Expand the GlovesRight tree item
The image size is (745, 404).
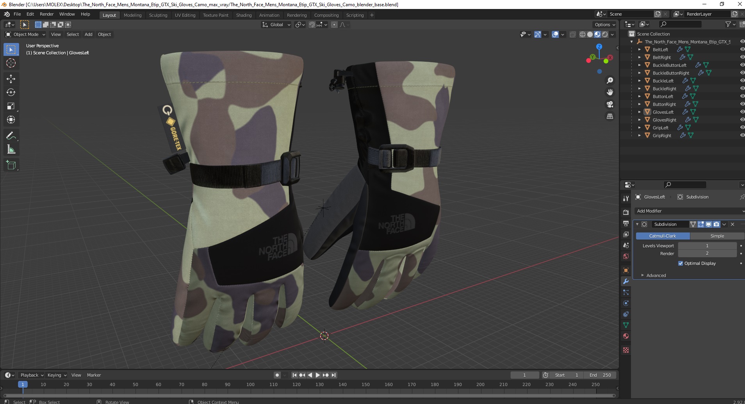(639, 120)
